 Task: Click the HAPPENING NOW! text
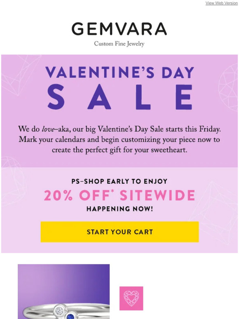coord(119,209)
